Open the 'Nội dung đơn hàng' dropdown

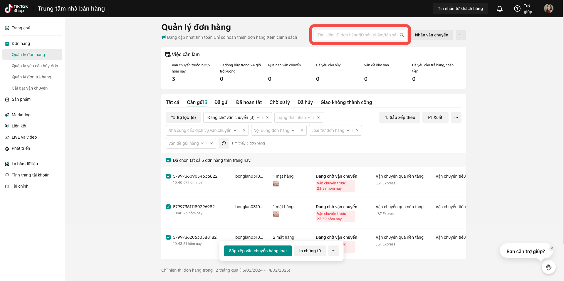293,130
